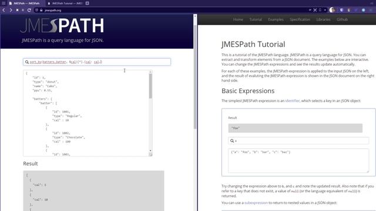Follow the identifier link

click(x=293, y=101)
